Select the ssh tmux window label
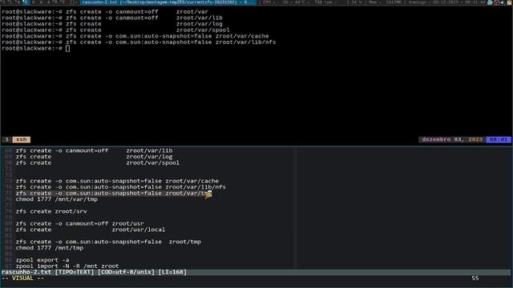 click(x=22, y=139)
